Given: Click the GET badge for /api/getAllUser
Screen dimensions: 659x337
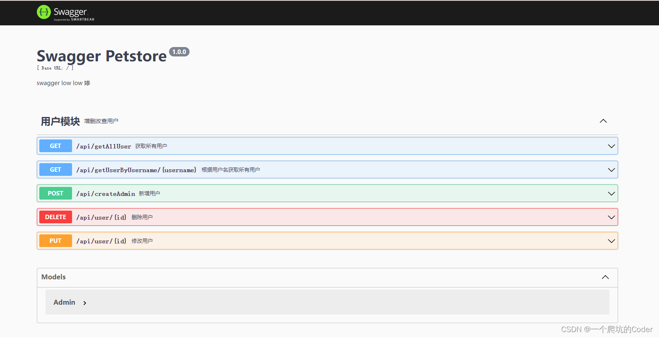Looking at the screenshot, I should point(56,146).
